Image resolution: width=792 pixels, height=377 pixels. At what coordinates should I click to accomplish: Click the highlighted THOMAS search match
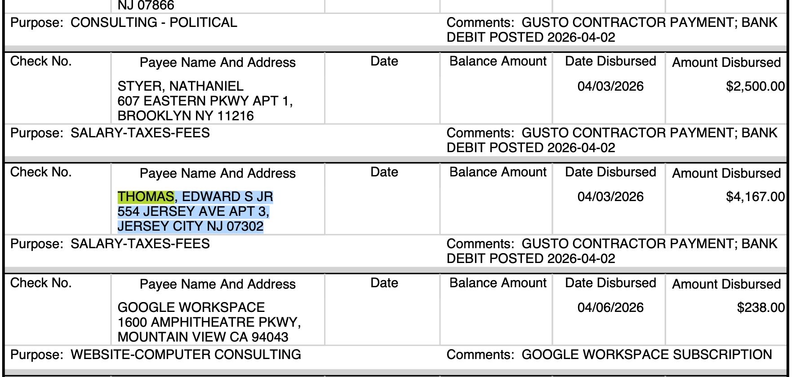click(x=146, y=197)
